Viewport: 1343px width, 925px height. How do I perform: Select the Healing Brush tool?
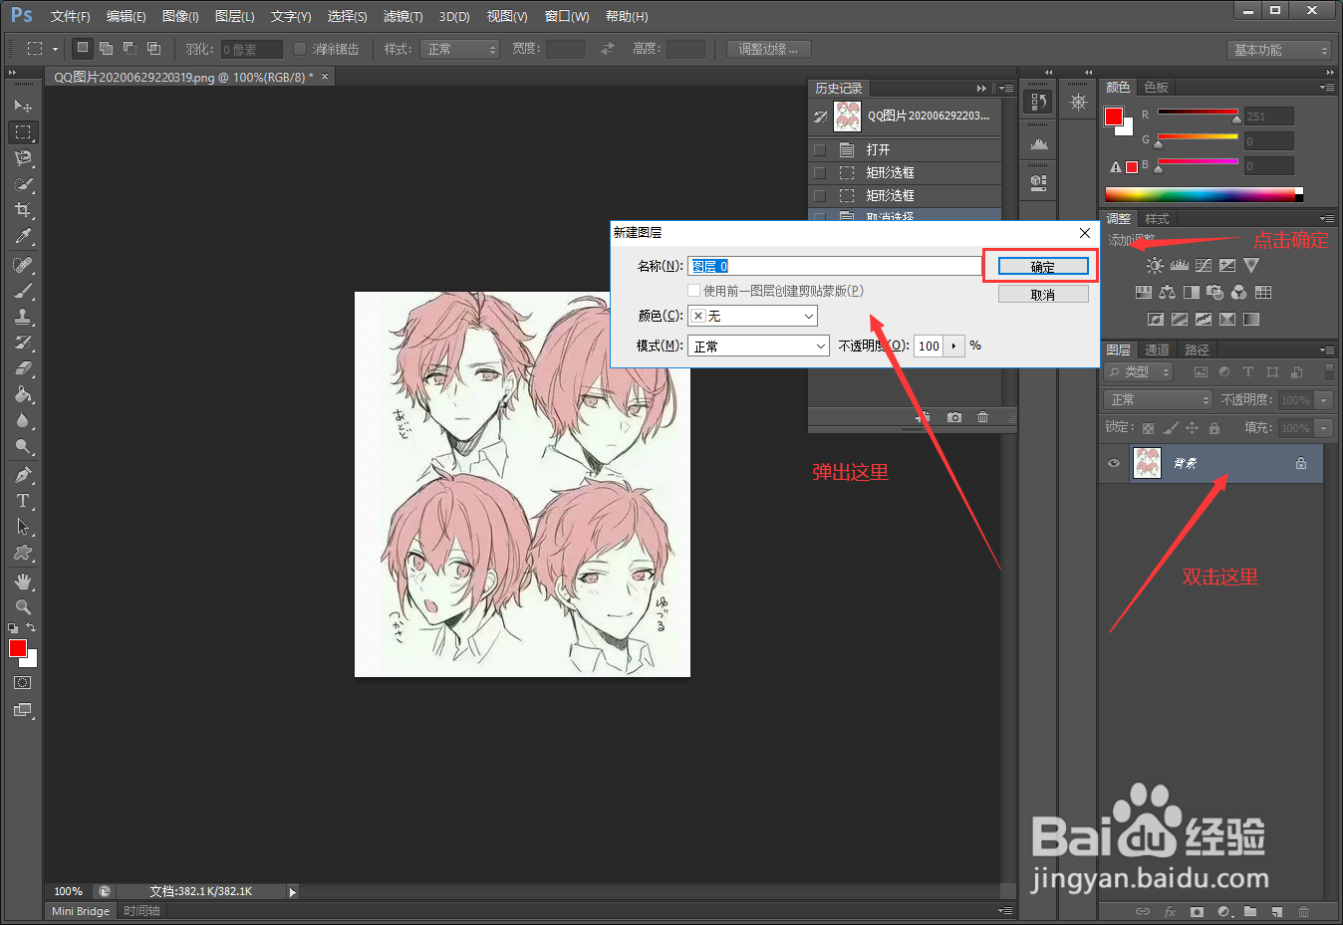coord(23,265)
